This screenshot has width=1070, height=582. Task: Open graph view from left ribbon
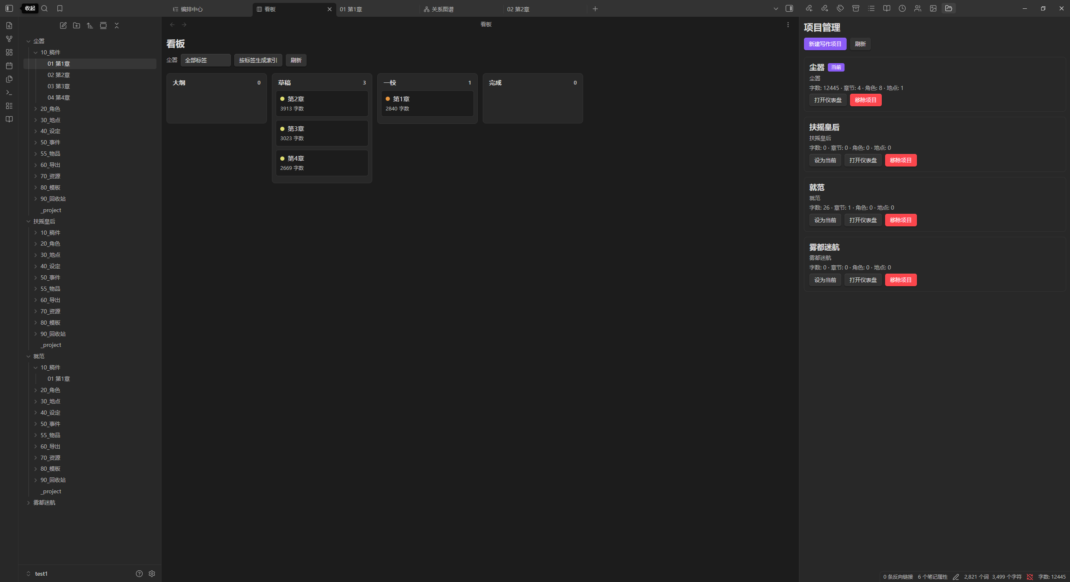point(9,39)
